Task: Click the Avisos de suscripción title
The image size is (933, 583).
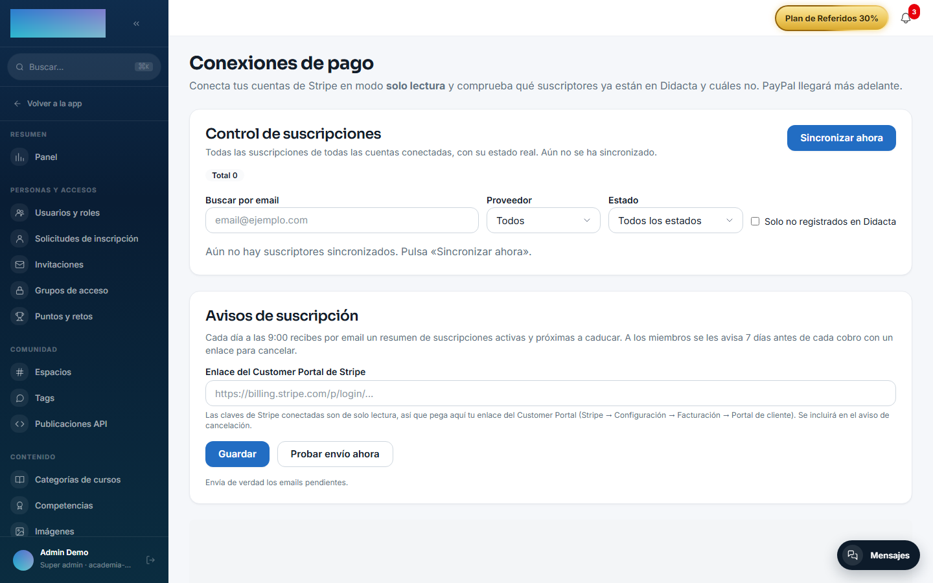Action: click(282, 315)
